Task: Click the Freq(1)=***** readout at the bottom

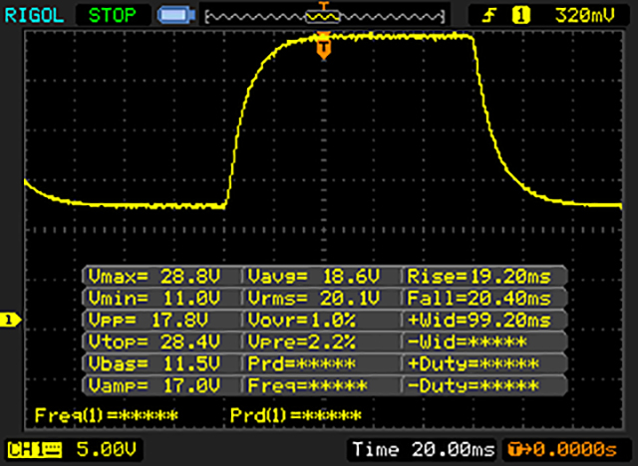Action: 107,415
